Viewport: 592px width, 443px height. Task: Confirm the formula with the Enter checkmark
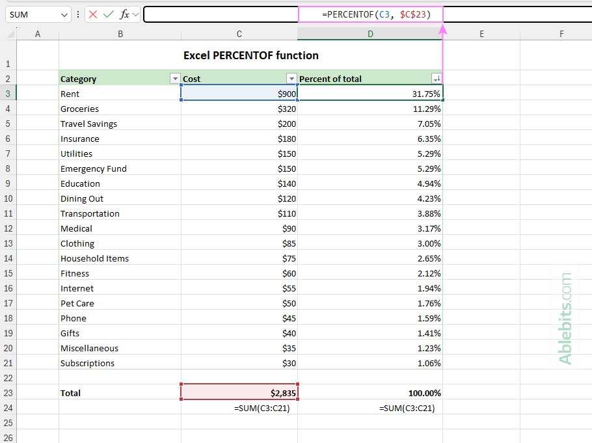(x=108, y=14)
